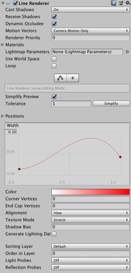This screenshot has width=131, height=273.
Task: Select the right width curve keyframe
Action: [x=120, y=157]
